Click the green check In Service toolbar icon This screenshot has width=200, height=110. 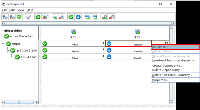coord(71,17)
